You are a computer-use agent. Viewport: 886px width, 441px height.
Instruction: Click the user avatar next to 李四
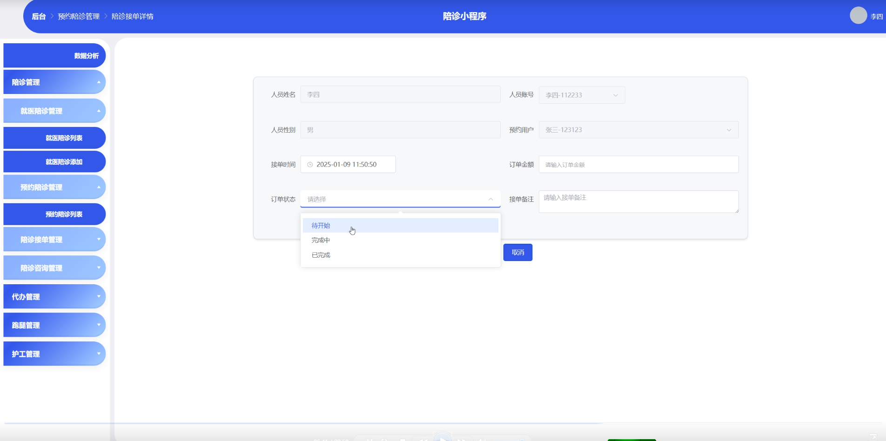click(858, 15)
